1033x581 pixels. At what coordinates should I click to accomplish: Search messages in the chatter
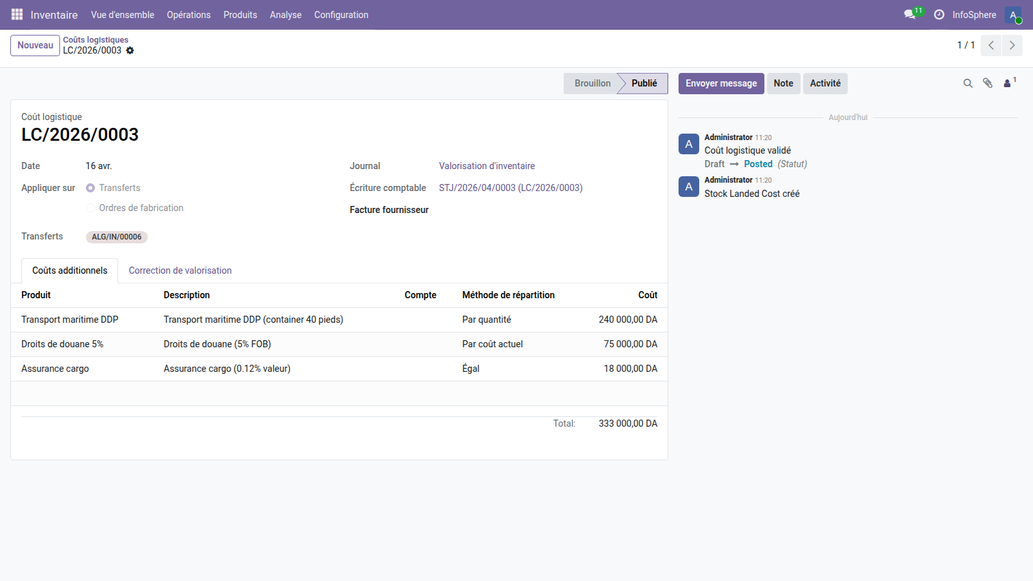pos(968,83)
